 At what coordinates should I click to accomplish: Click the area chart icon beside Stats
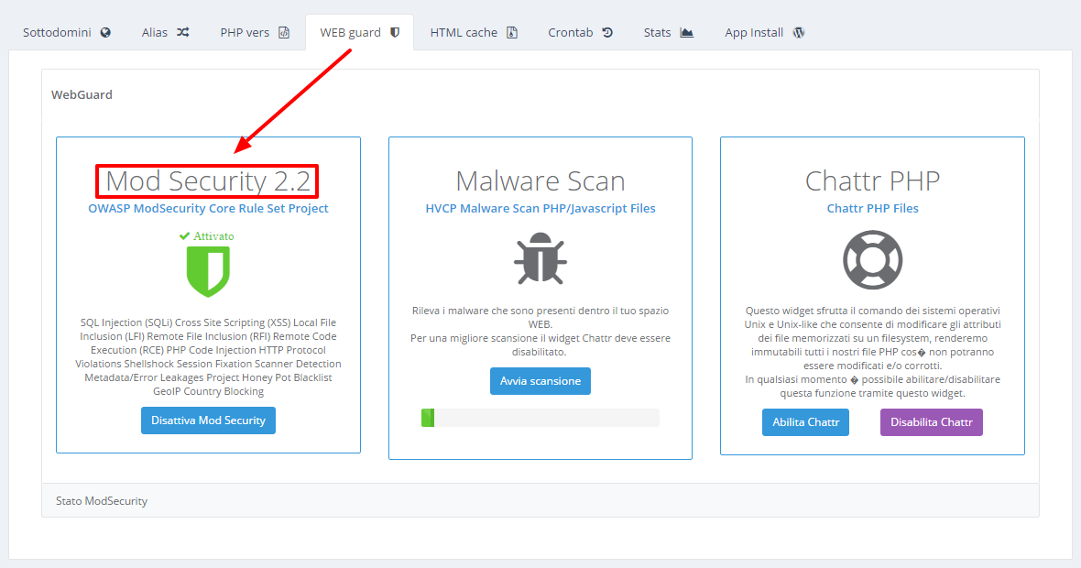[687, 32]
